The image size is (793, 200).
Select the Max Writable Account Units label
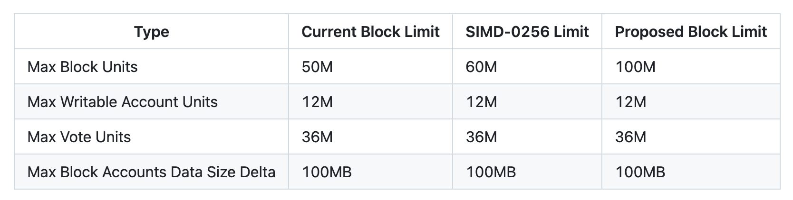click(x=123, y=102)
